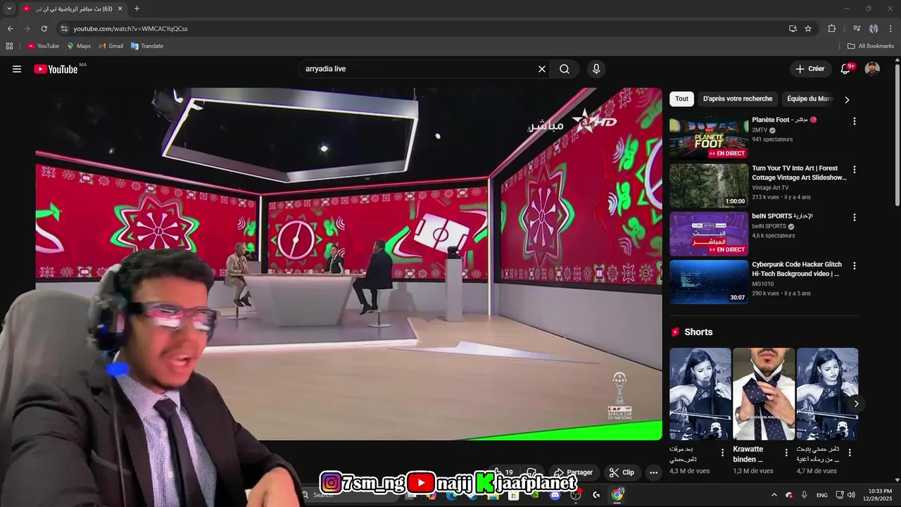This screenshot has height=507, width=901.
Task: Click the address bar URL
Action: pos(130,29)
